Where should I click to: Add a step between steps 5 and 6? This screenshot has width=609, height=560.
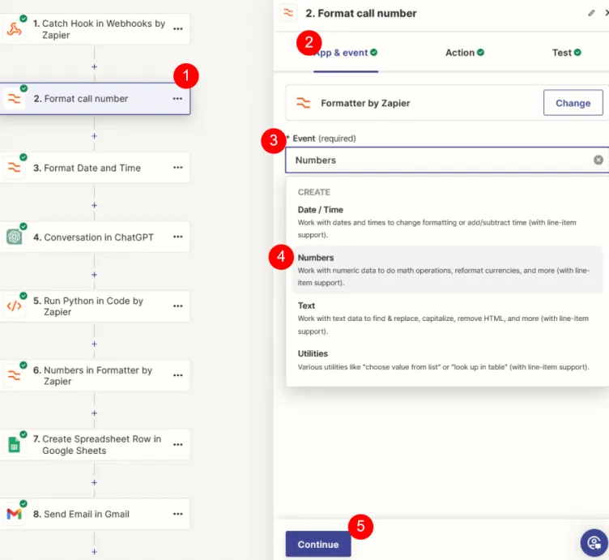pyautogui.click(x=95, y=344)
